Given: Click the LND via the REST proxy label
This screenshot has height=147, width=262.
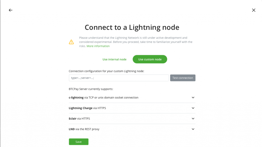Looking at the screenshot, I should coord(84,129).
